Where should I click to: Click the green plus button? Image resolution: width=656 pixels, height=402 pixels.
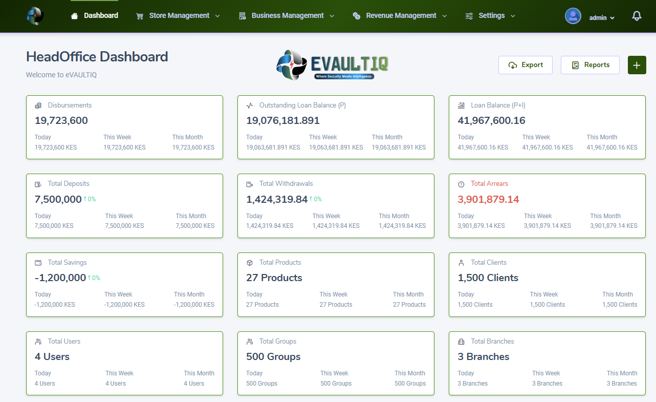(x=637, y=65)
